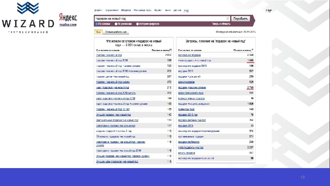
Task: Select the "По регионам" radio option
Action: pyautogui.click(x=116, y=24)
